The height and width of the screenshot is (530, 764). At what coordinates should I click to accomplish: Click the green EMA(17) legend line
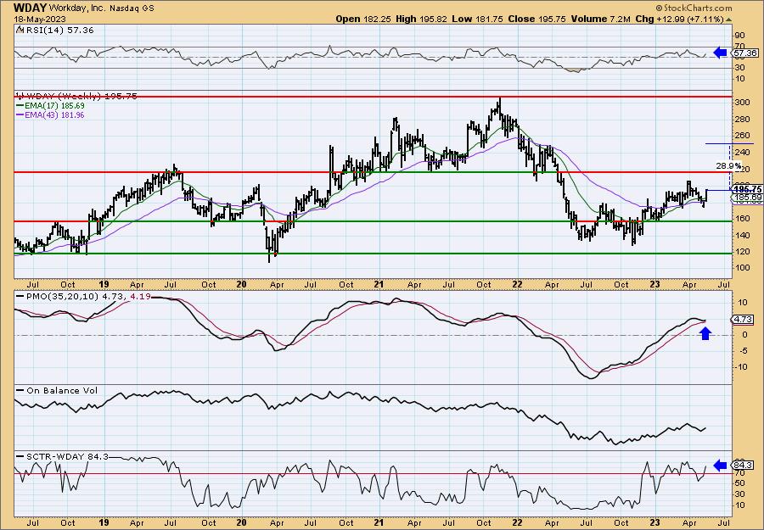[x=20, y=106]
